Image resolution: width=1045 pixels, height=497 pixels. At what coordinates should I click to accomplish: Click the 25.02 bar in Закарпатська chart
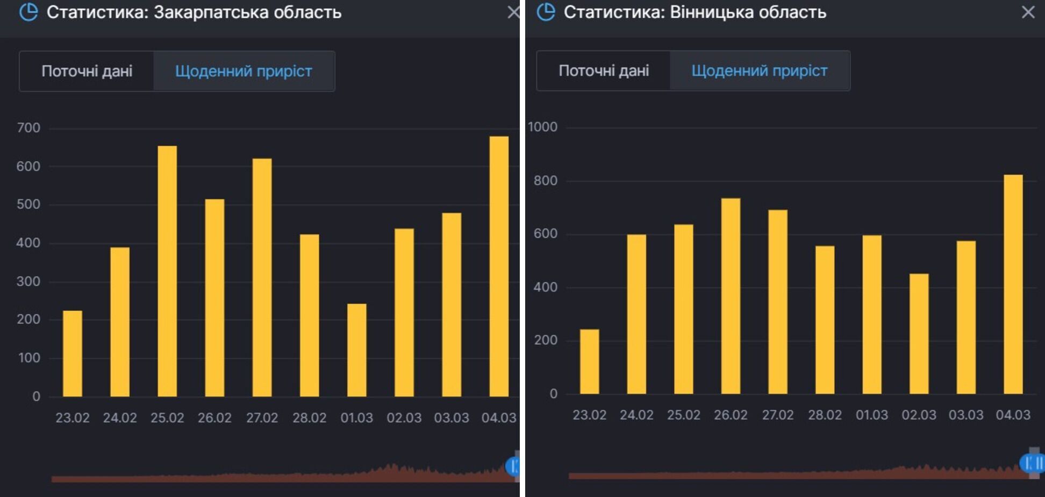tap(167, 271)
